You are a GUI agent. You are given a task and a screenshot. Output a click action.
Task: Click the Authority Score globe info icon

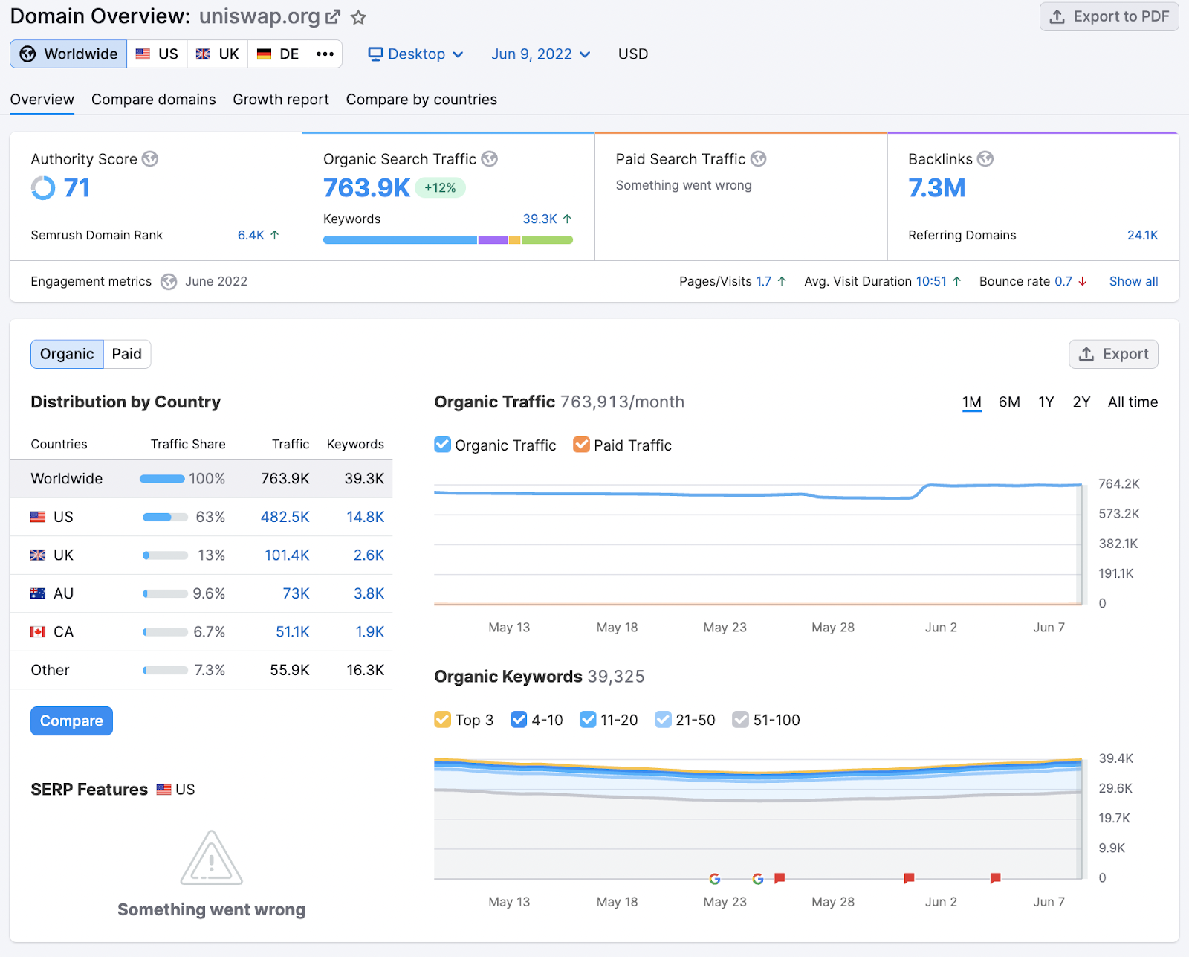pos(150,159)
